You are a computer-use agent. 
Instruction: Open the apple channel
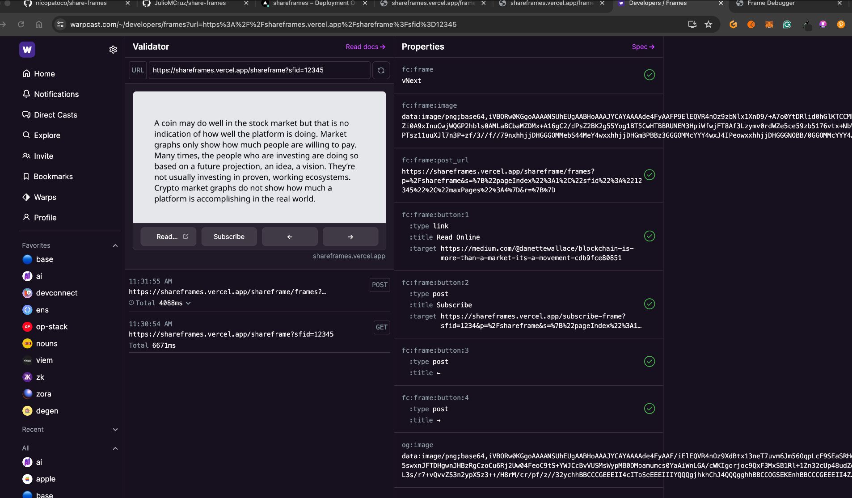tap(39, 479)
